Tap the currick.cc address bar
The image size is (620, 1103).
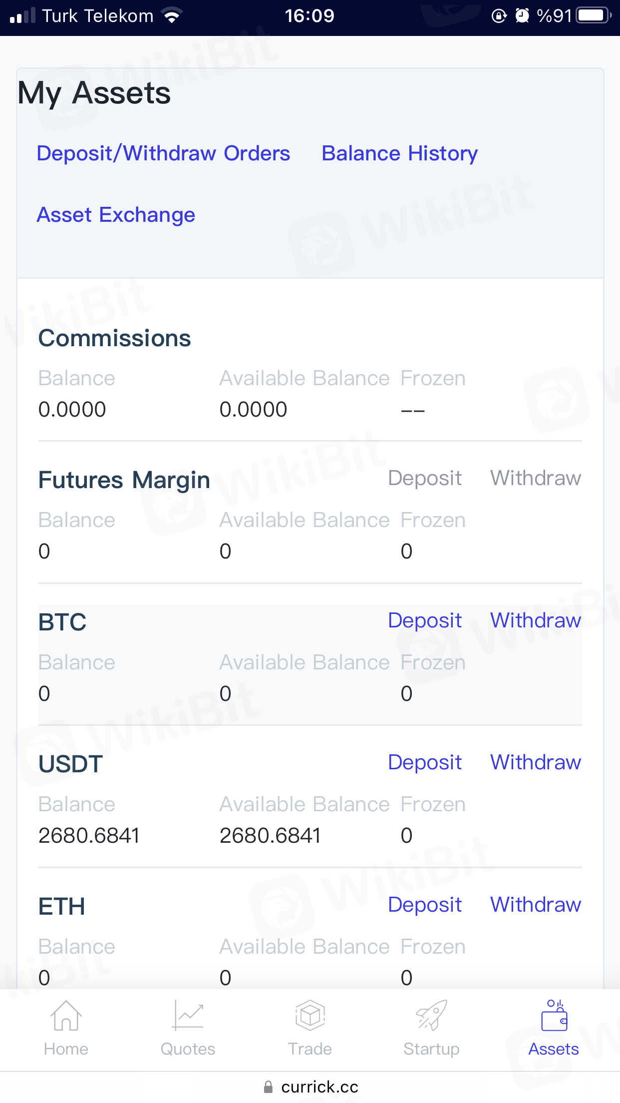pyautogui.click(x=319, y=1087)
